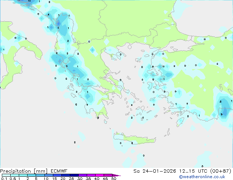This screenshot has height=180, width=233.
Task: Click the purple 30 to 35 legend swatch
Action: [84, 176]
